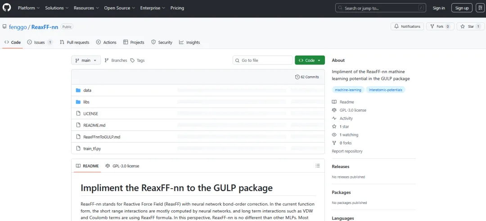
Task: Click the ReaxFFnnToGULP.md file icon
Action: 78,137
